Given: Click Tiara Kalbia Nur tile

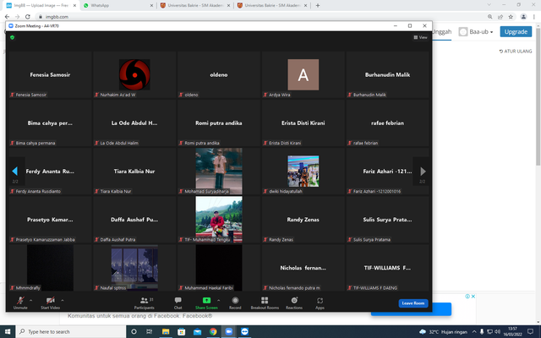Looking at the screenshot, I should click(134, 172).
